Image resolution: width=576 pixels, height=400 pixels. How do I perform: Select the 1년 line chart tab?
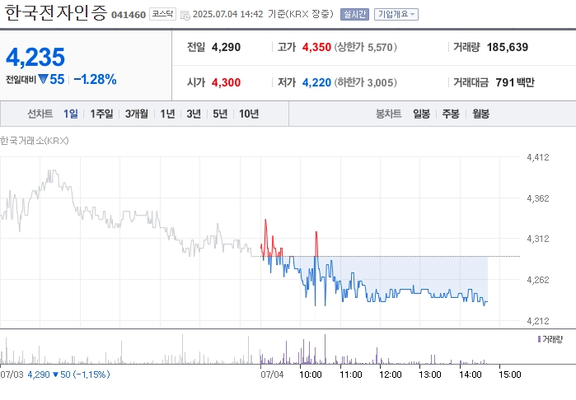point(167,114)
